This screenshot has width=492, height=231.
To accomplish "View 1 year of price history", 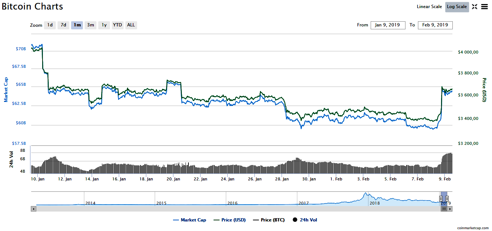I will [104, 25].
